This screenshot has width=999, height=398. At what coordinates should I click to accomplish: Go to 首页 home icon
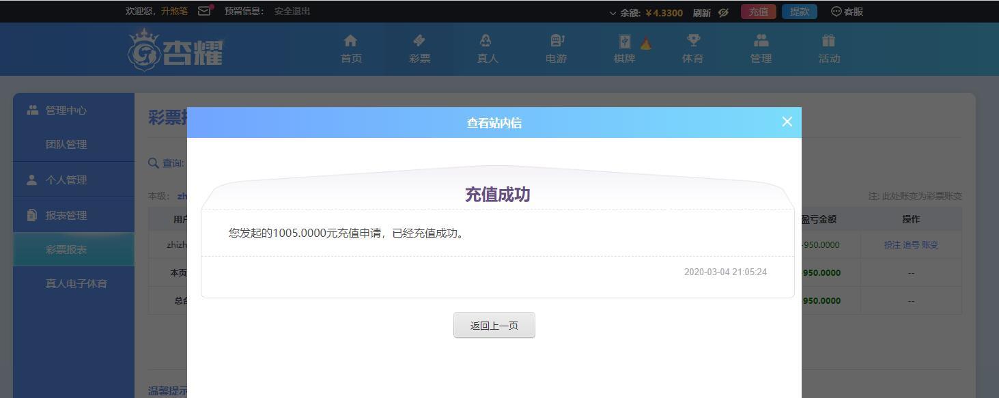click(351, 49)
